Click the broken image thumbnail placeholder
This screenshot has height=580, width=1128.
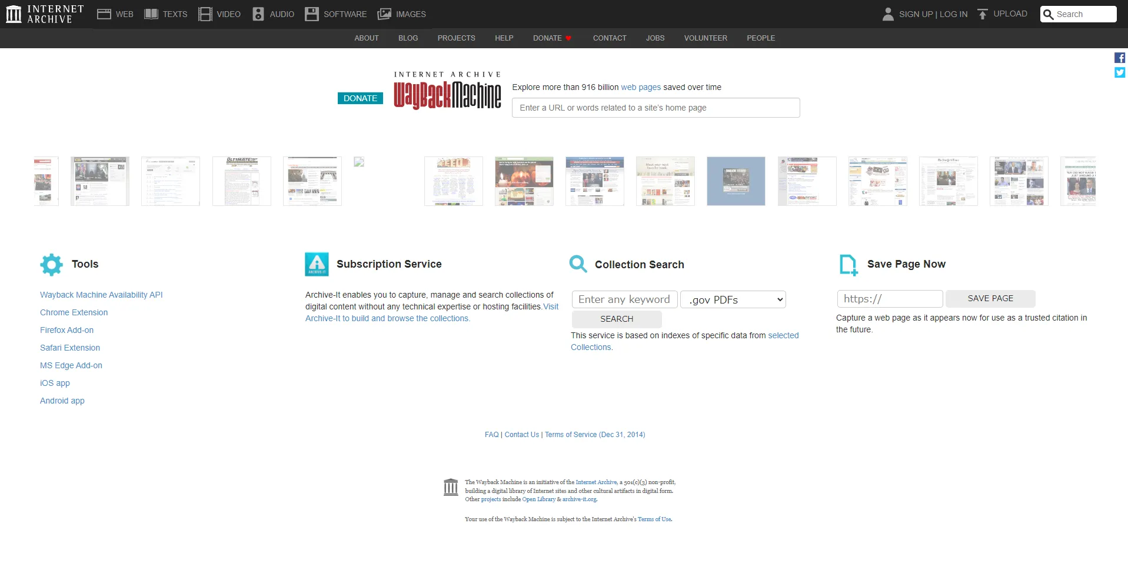[359, 162]
